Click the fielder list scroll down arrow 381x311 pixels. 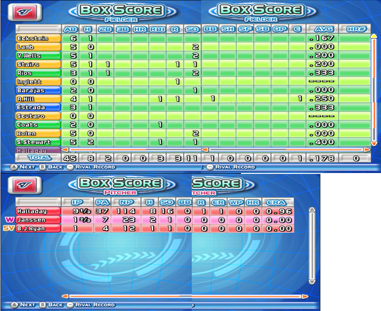click(x=374, y=144)
